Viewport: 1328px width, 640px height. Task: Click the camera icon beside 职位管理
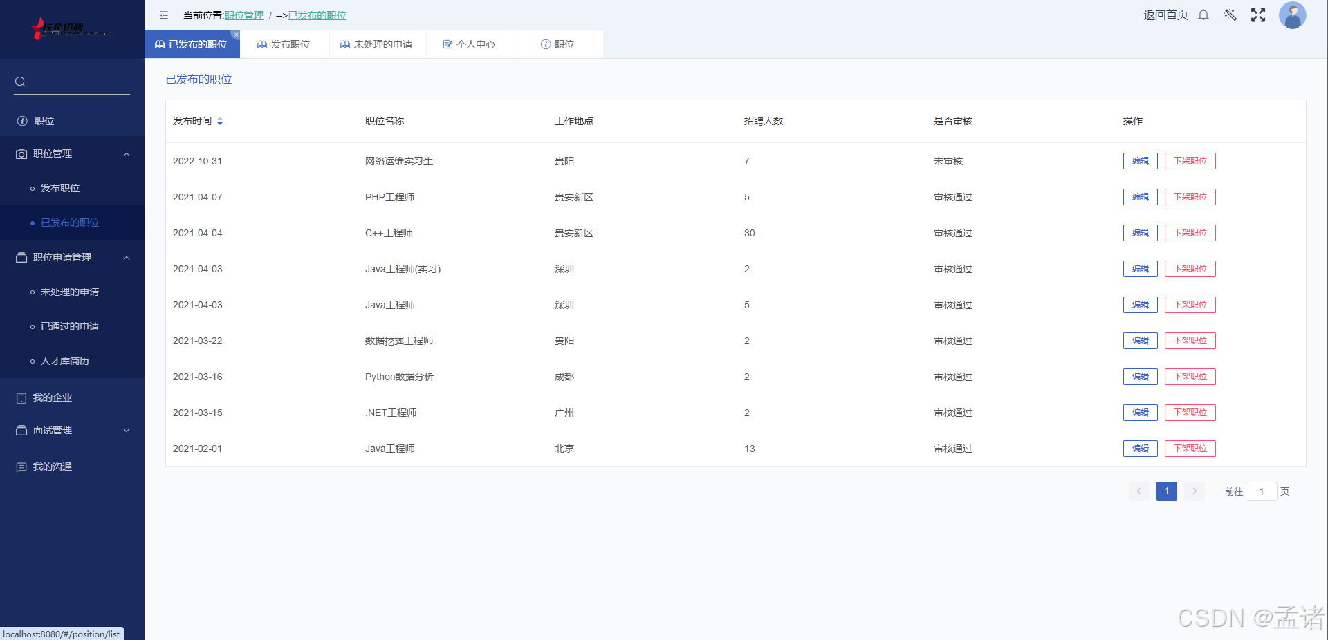click(x=21, y=154)
